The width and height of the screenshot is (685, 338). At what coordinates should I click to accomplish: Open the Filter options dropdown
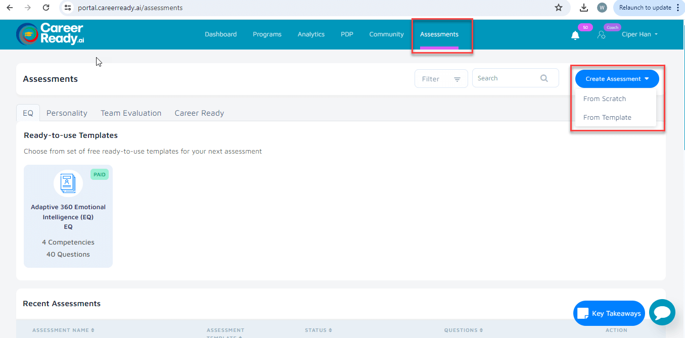(441, 78)
